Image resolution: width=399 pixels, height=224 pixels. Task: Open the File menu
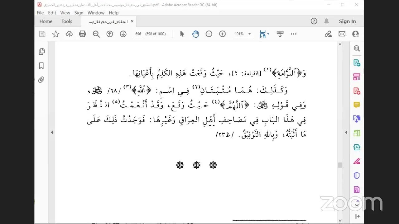pos(40,13)
